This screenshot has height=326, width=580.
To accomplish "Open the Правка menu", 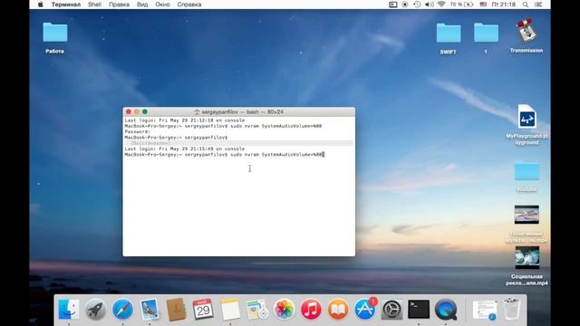I will (x=119, y=5).
